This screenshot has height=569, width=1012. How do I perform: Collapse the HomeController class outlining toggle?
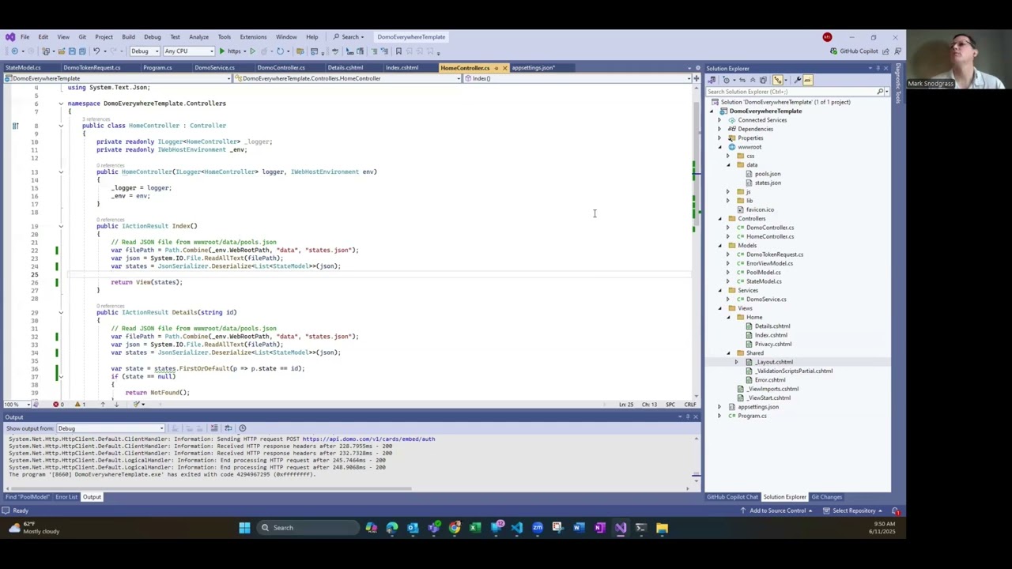[x=60, y=126]
